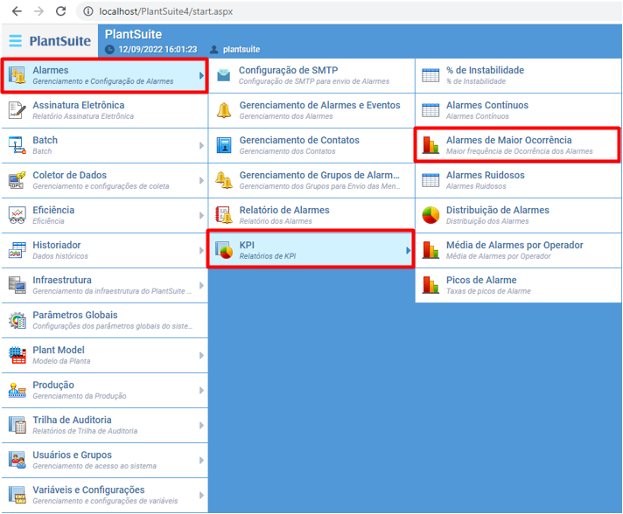Click the Plant Model factory icon

17,355
